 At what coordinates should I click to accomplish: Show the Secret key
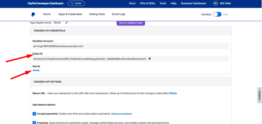point(36,70)
